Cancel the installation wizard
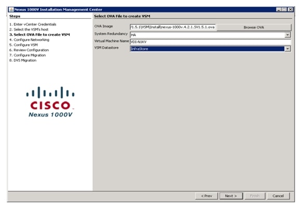Screen dimensions: 302x209 point(278,196)
